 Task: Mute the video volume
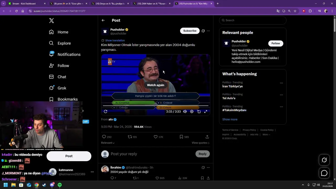click(185, 112)
